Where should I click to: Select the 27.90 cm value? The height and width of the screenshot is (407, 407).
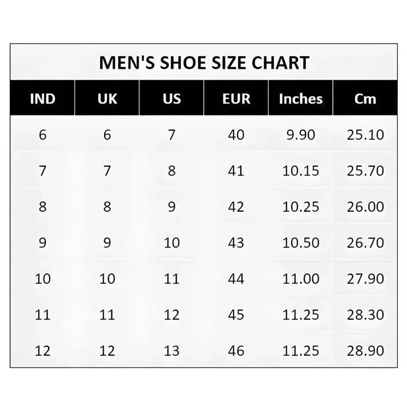point(365,279)
